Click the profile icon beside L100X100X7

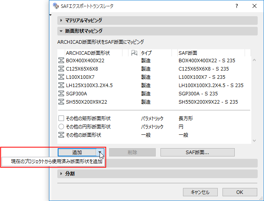click(61, 77)
